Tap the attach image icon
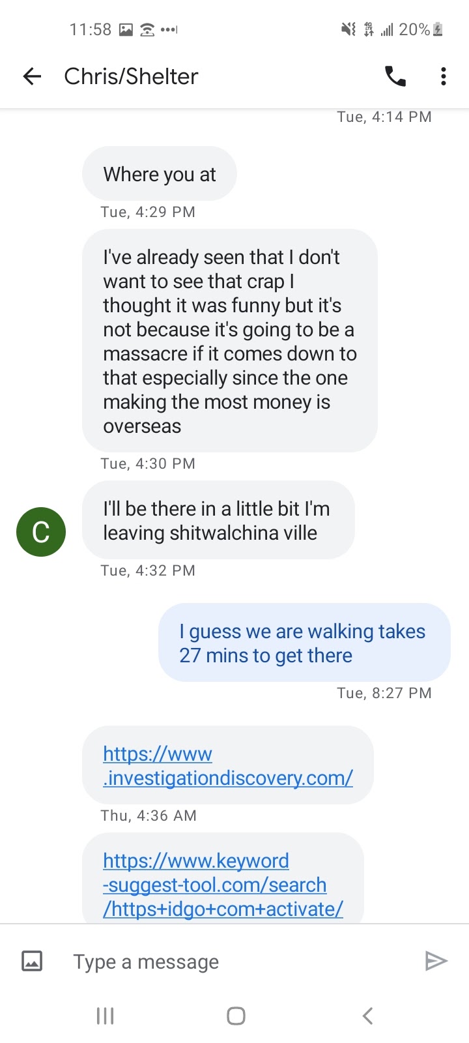The image size is (469, 1043). [33, 961]
